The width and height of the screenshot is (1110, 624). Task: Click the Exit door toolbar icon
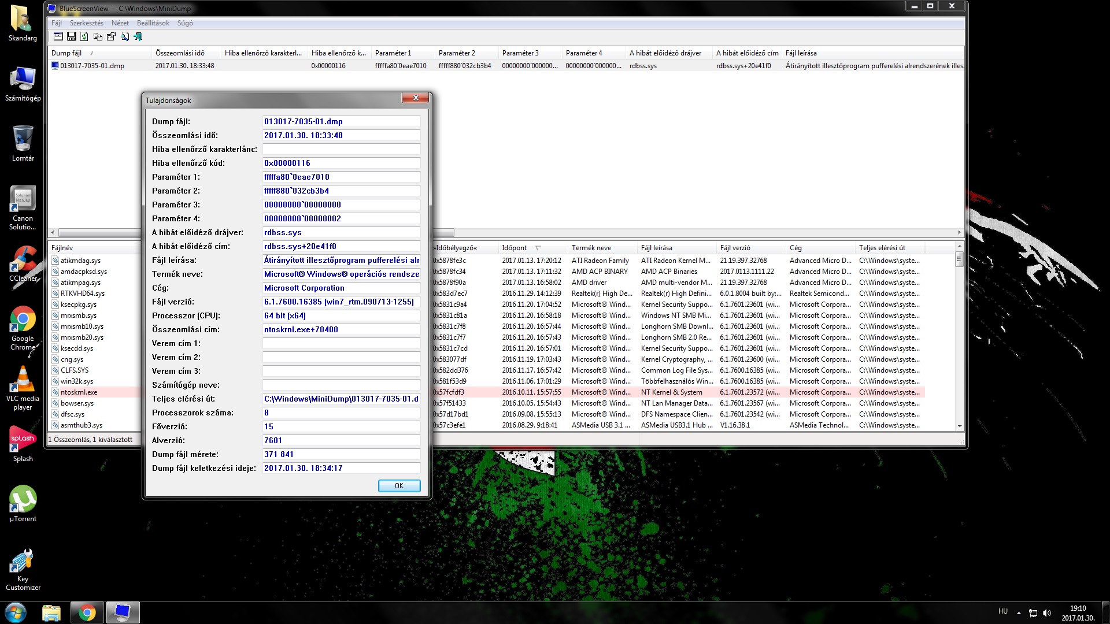coord(138,36)
